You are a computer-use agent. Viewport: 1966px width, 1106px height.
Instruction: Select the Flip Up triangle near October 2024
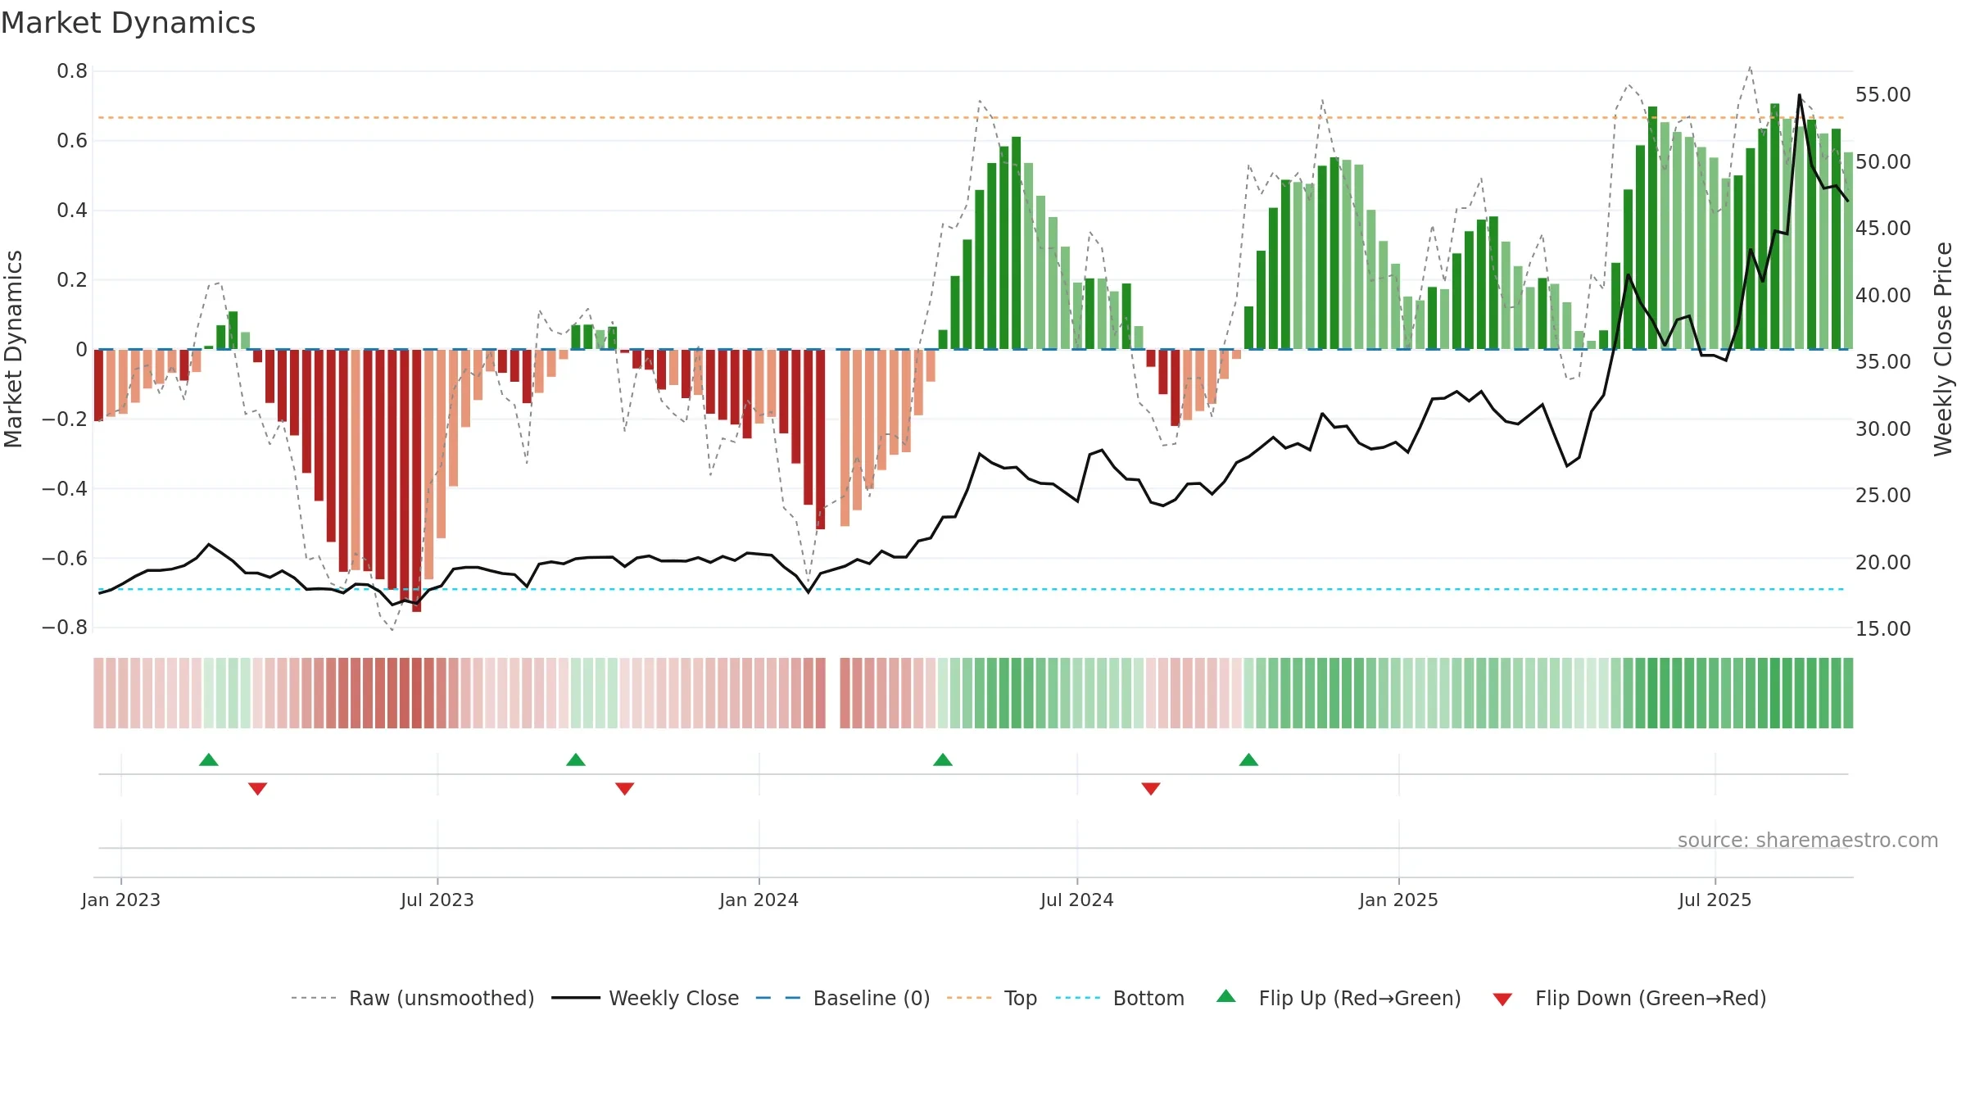1248,759
